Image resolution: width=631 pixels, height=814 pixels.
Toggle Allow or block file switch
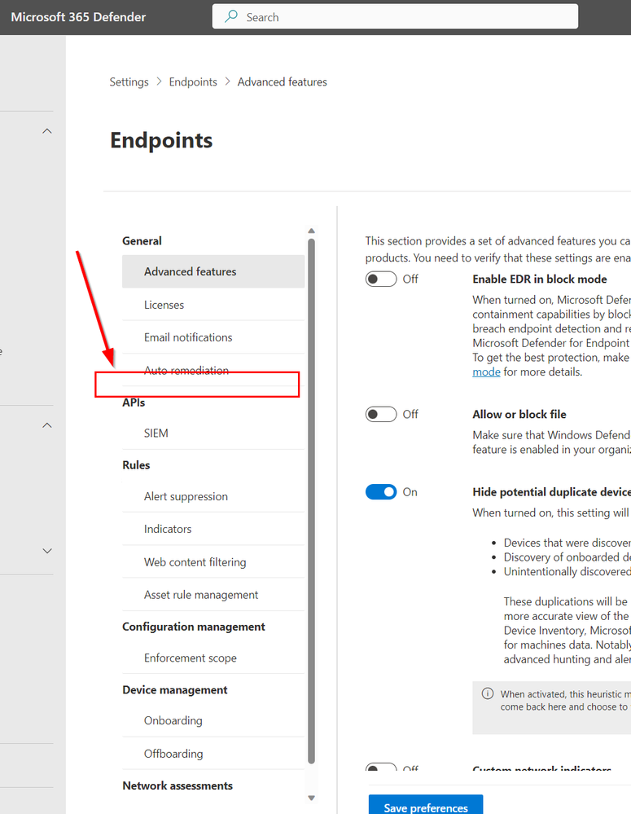point(381,414)
